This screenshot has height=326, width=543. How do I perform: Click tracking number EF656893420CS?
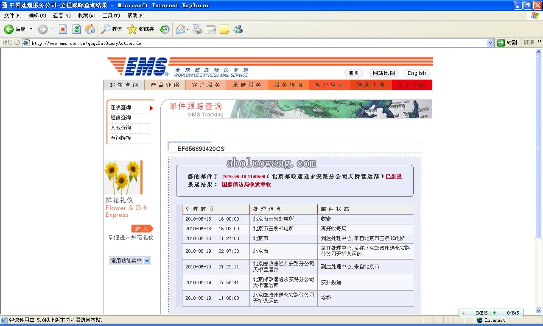(201, 149)
